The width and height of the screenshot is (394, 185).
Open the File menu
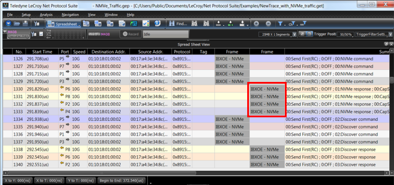10,15
